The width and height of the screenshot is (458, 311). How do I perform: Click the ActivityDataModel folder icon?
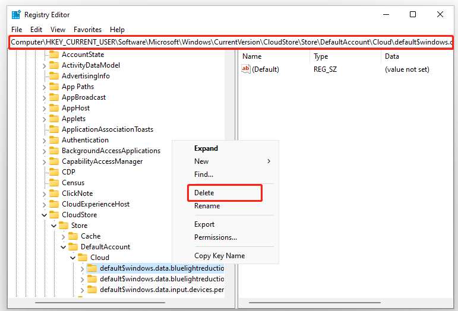54,65
